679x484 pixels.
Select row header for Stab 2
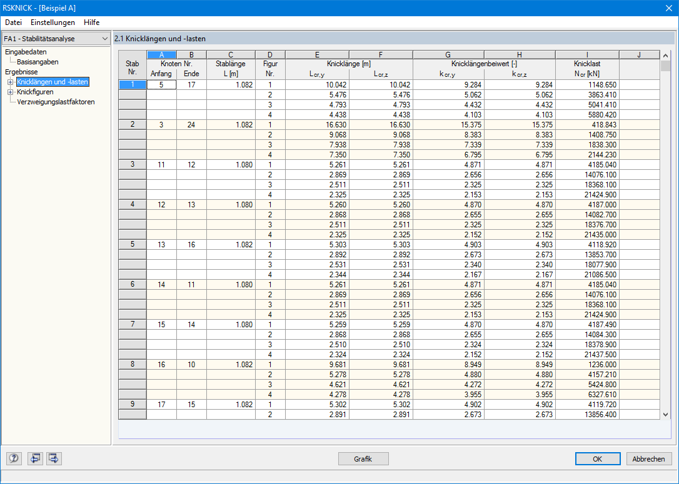(x=133, y=124)
